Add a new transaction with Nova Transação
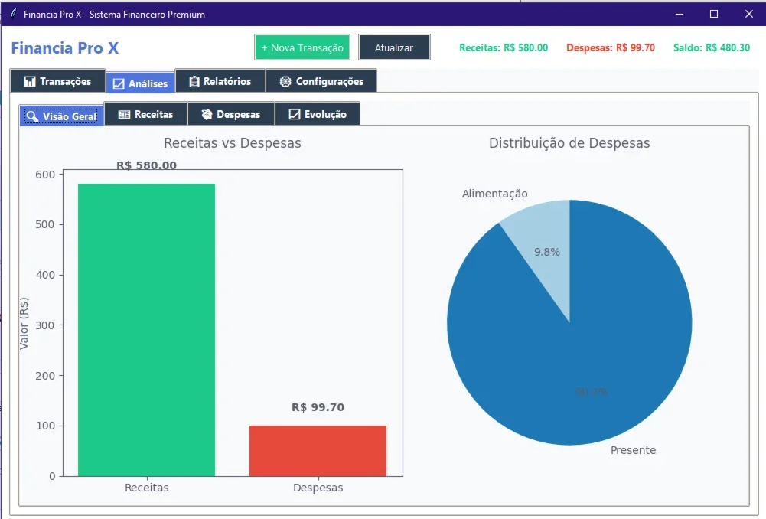This screenshot has width=766, height=519. [x=302, y=47]
